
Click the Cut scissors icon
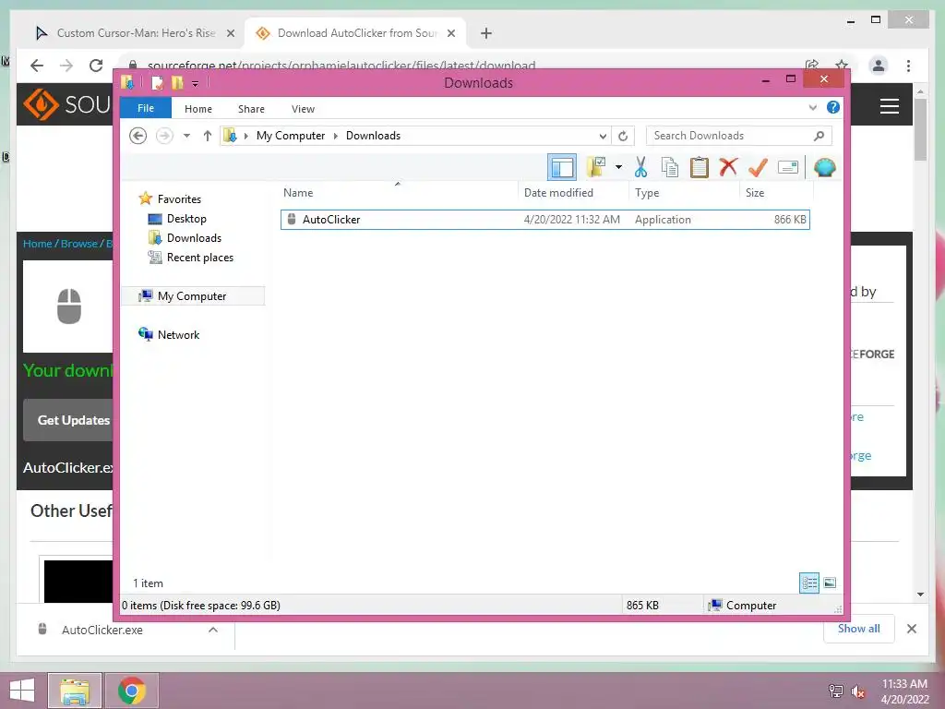click(640, 167)
